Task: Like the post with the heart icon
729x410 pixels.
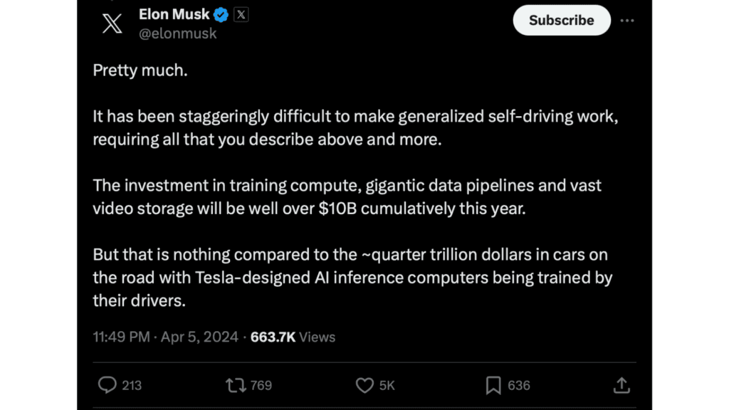Action: point(364,385)
